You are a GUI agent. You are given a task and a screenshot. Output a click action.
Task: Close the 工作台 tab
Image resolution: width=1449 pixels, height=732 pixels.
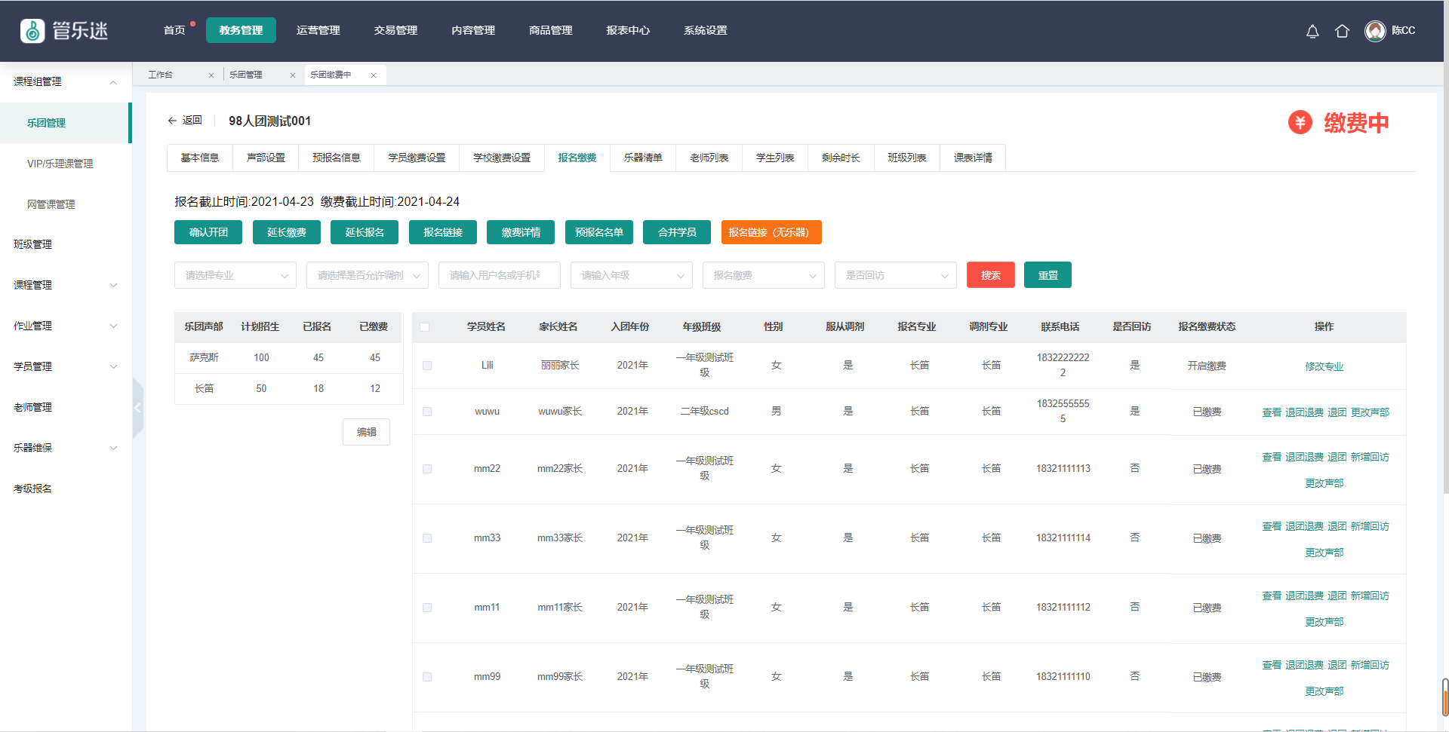pos(211,75)
